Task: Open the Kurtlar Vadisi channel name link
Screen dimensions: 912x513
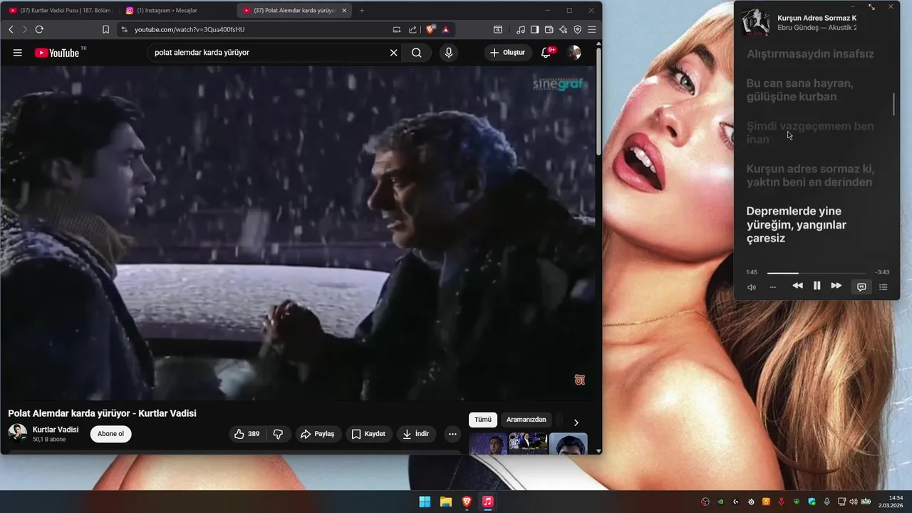Action: click(x=56, y=430)
